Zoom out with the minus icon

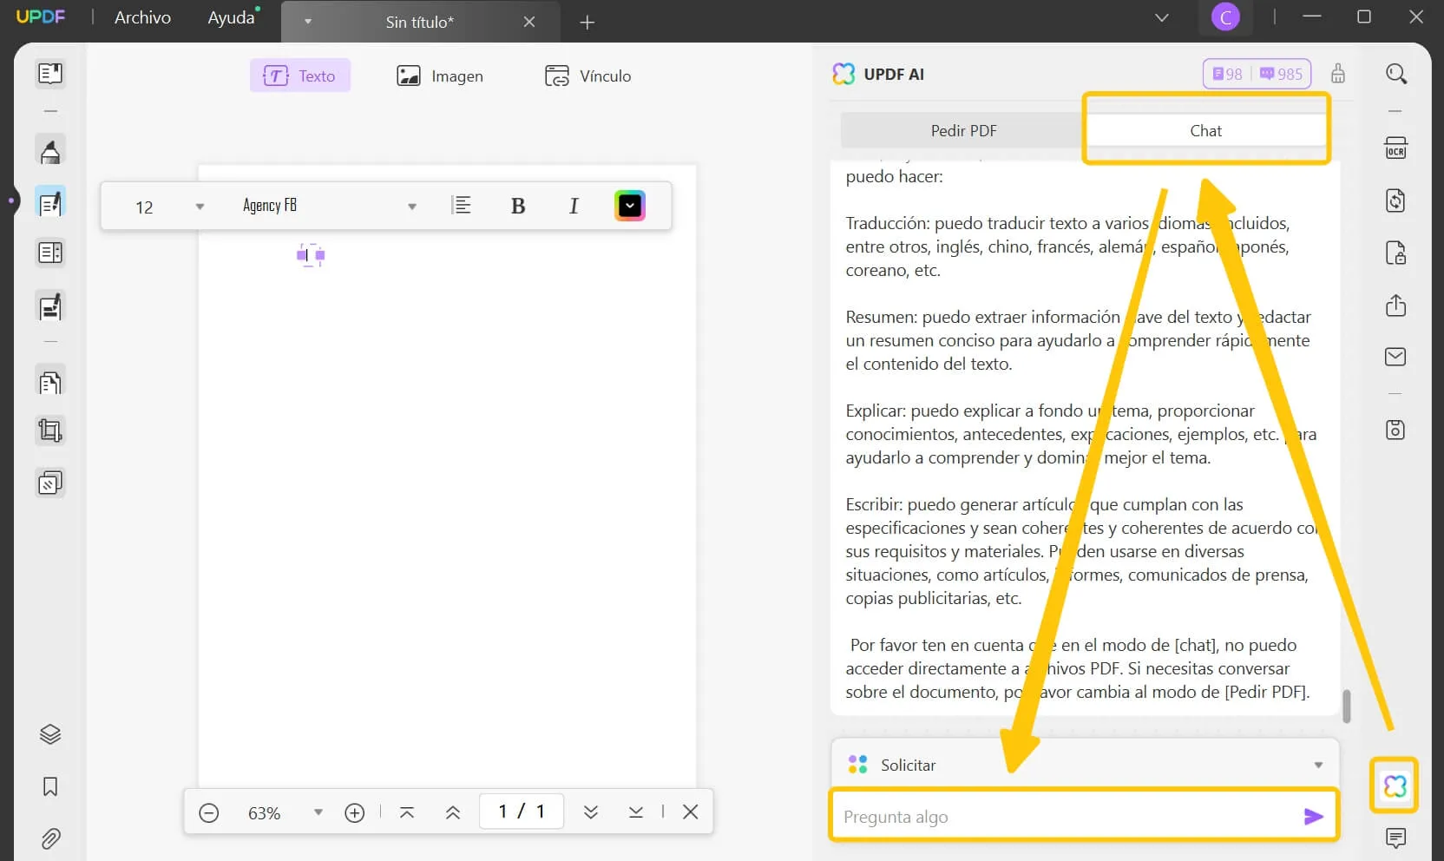209,812
